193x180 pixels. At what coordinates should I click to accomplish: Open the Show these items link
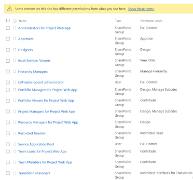[141, 9]
